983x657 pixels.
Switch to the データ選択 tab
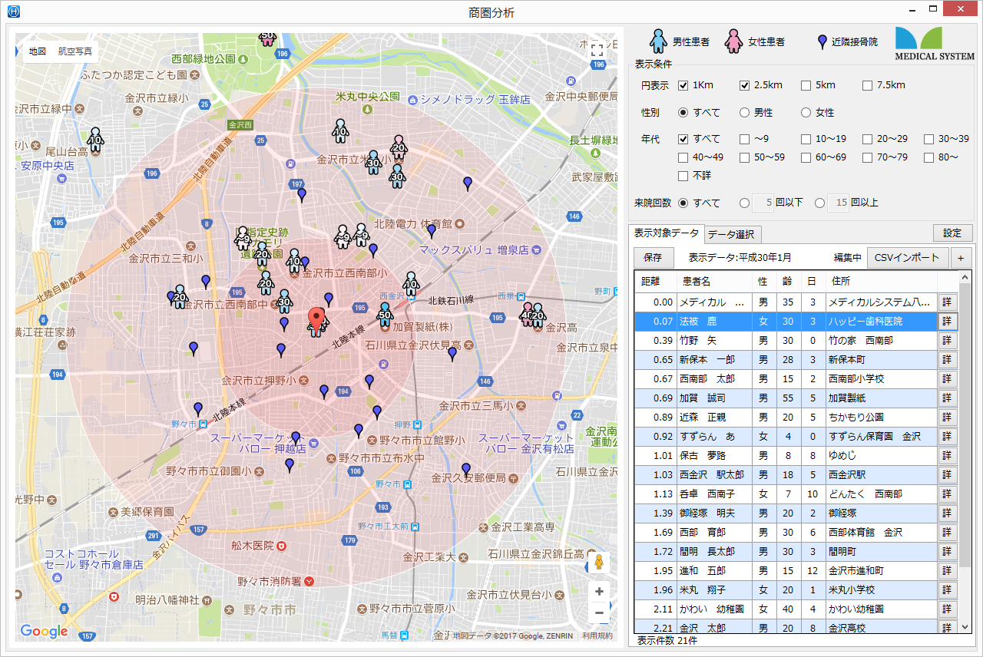pyautogui.click(x=730, y=234)
